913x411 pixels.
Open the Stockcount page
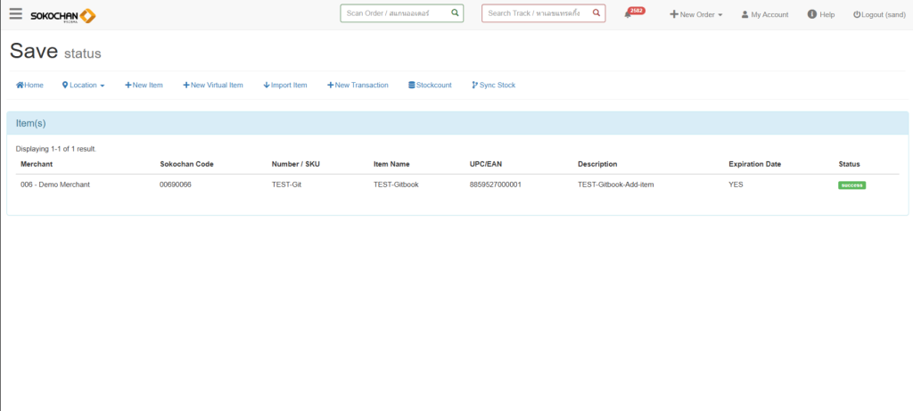(x=430, y=85)
